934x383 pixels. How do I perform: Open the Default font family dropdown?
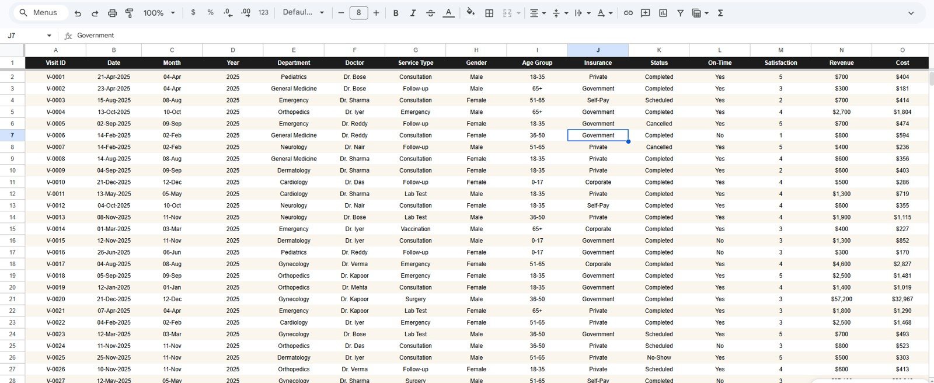pos(304,12)
